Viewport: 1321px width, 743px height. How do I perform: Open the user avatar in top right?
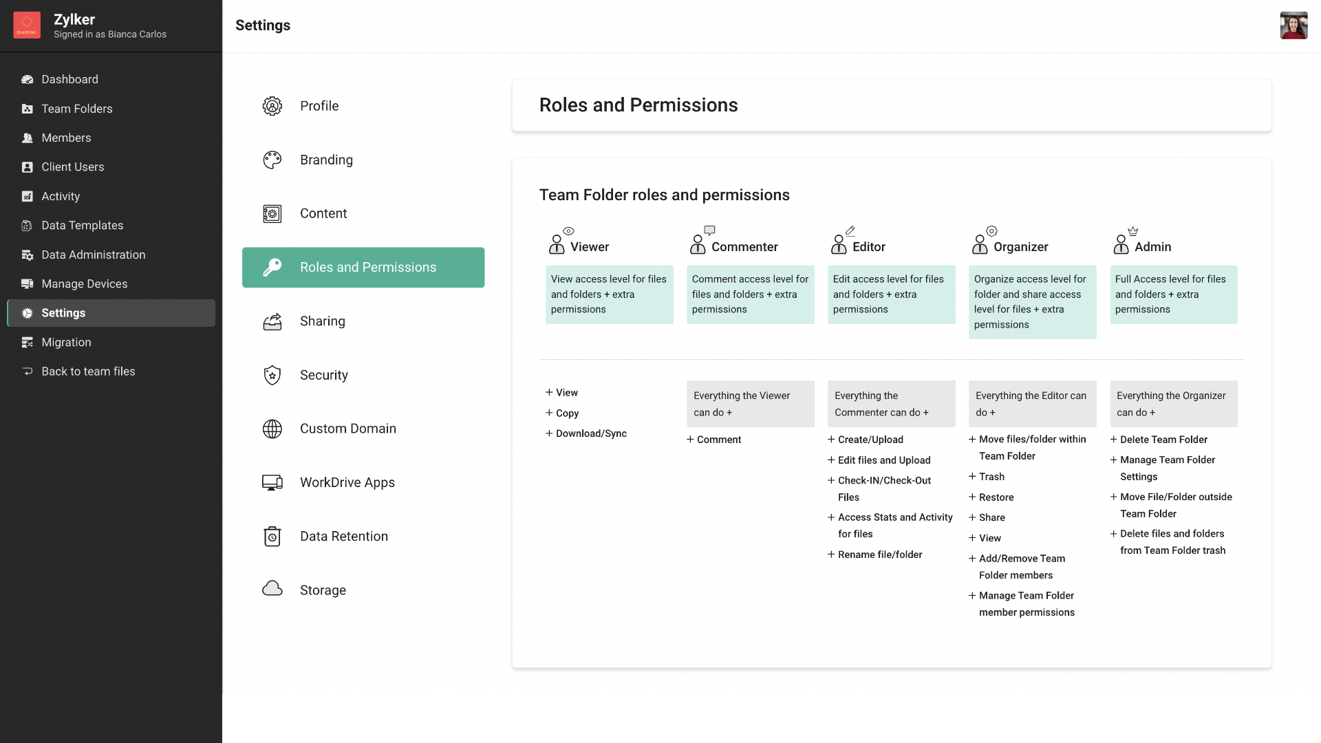(1293, 25)
